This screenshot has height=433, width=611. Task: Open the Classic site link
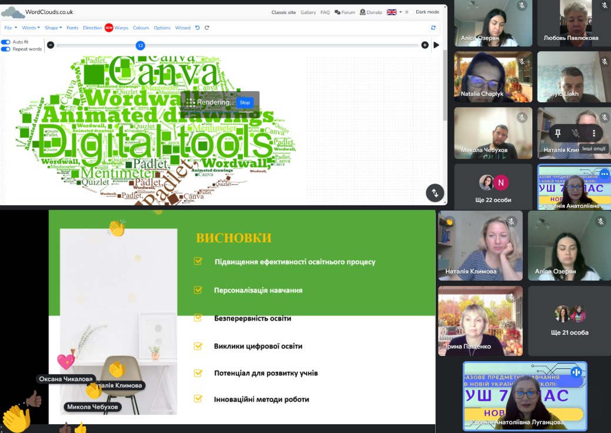point(283,12)
